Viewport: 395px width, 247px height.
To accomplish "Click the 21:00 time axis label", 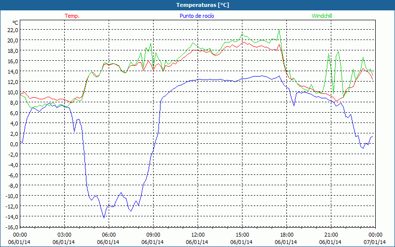I will click(331, 235).
